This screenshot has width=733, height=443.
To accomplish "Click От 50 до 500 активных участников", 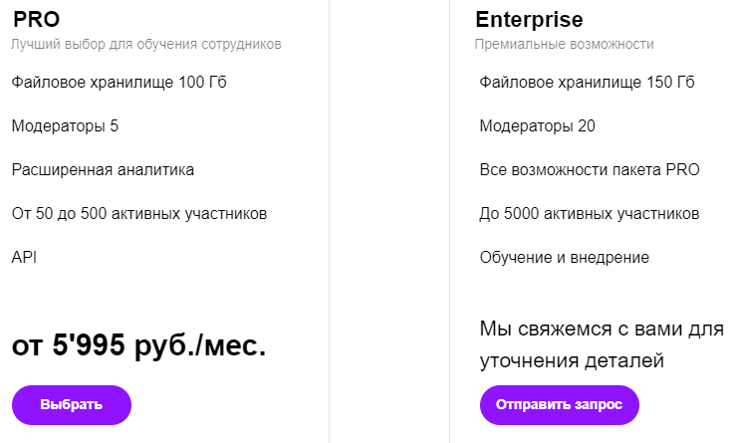I will point(139,213).
